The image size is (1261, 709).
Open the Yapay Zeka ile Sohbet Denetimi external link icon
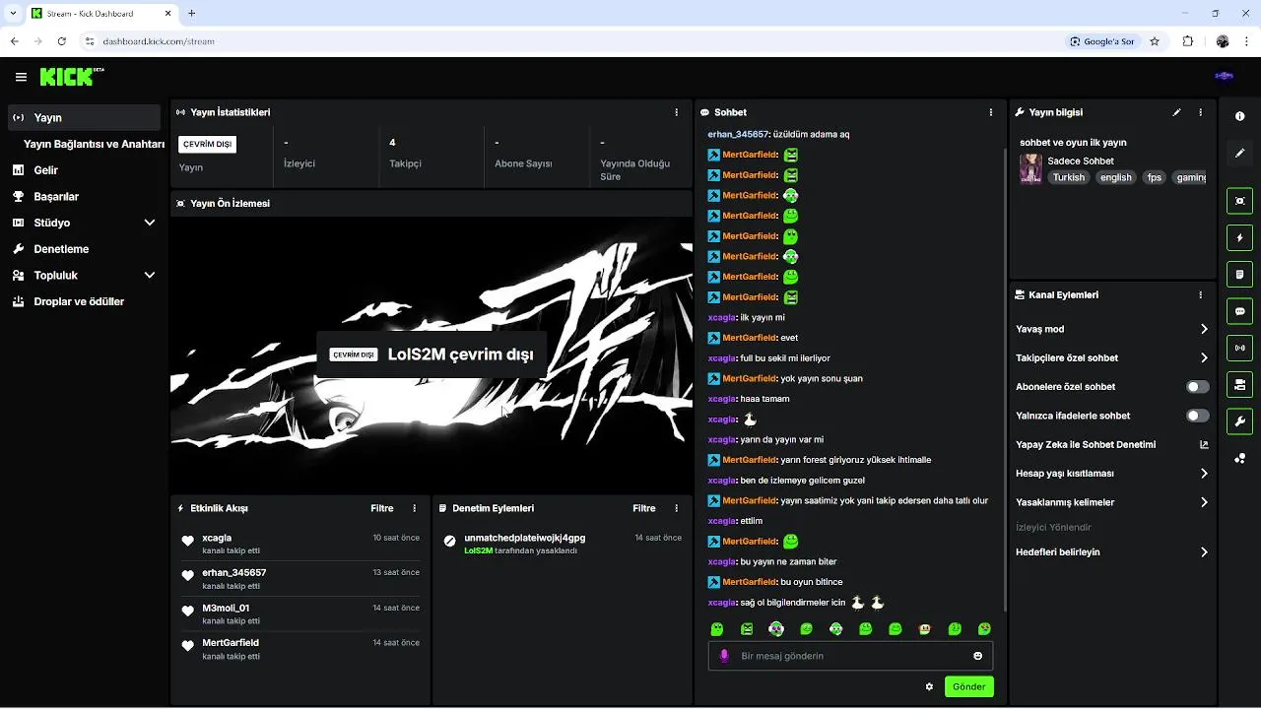tap(1204, 444)
